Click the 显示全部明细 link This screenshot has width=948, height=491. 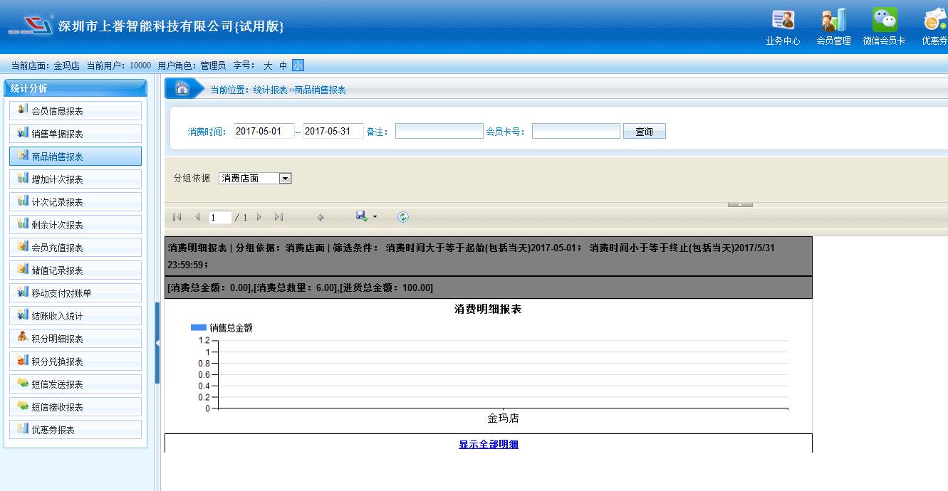point(488,444)
